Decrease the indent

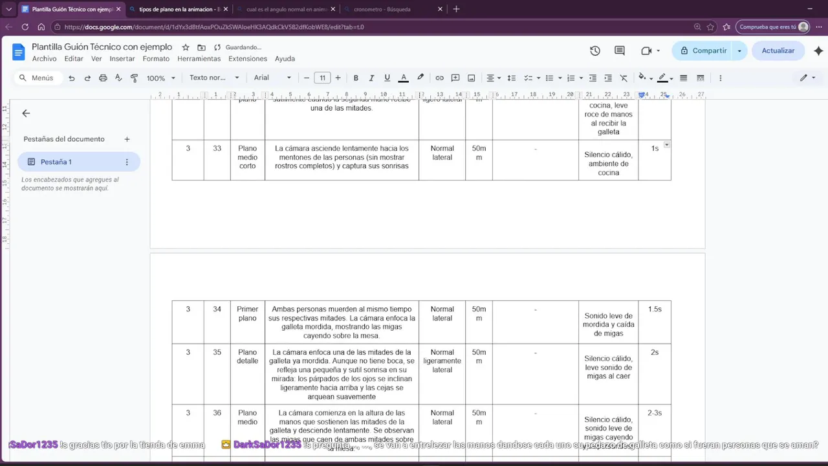593,78
